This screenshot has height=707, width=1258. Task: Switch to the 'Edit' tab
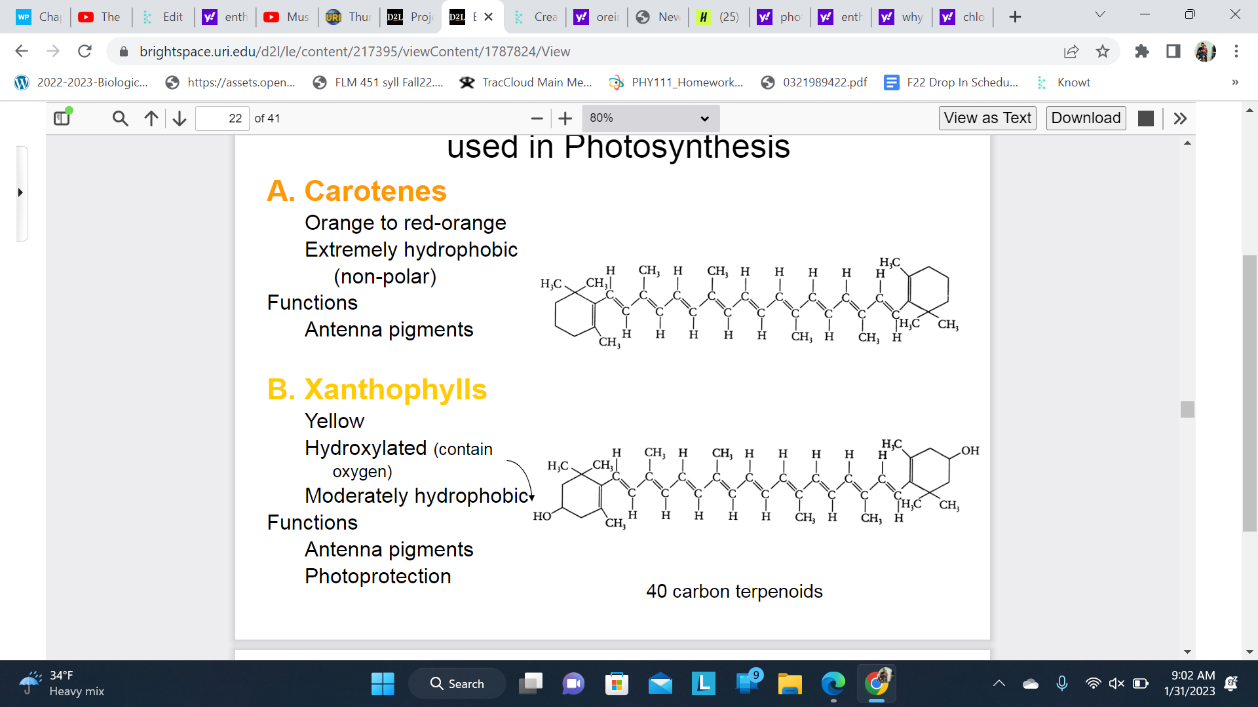[x=162, y=17]
